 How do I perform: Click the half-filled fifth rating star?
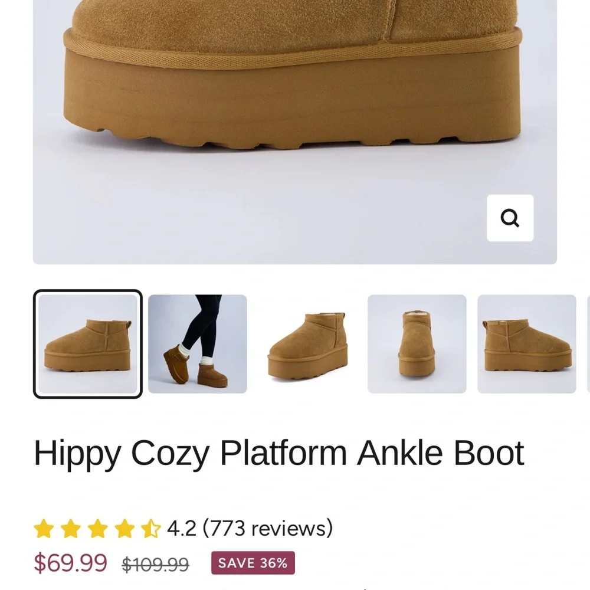[150, 529]
